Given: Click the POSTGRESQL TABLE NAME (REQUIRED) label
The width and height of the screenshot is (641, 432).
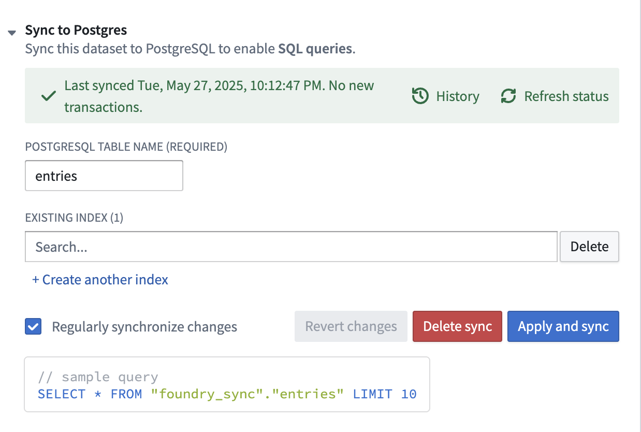Looking at the screenshot, I should pos(126,147).
